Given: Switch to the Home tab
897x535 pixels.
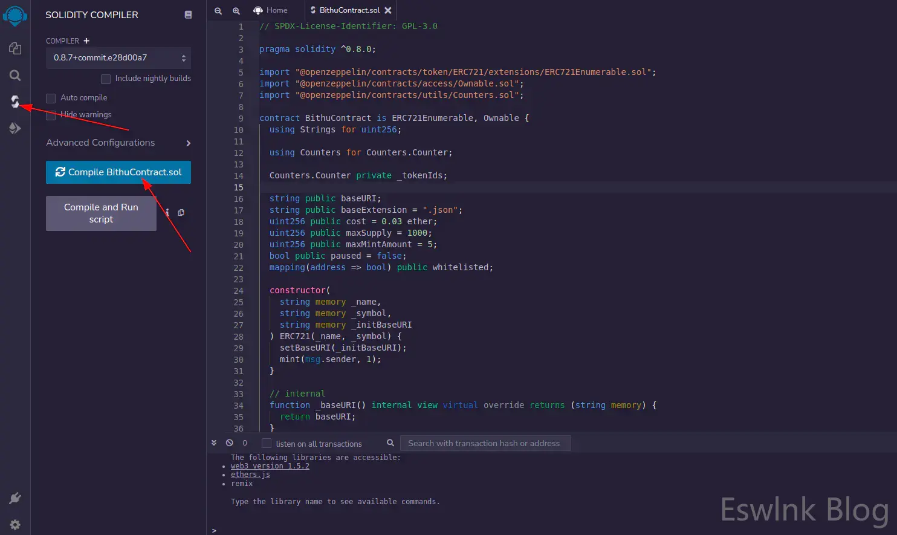Looking at the screenshot, I should tap(271, 10).
